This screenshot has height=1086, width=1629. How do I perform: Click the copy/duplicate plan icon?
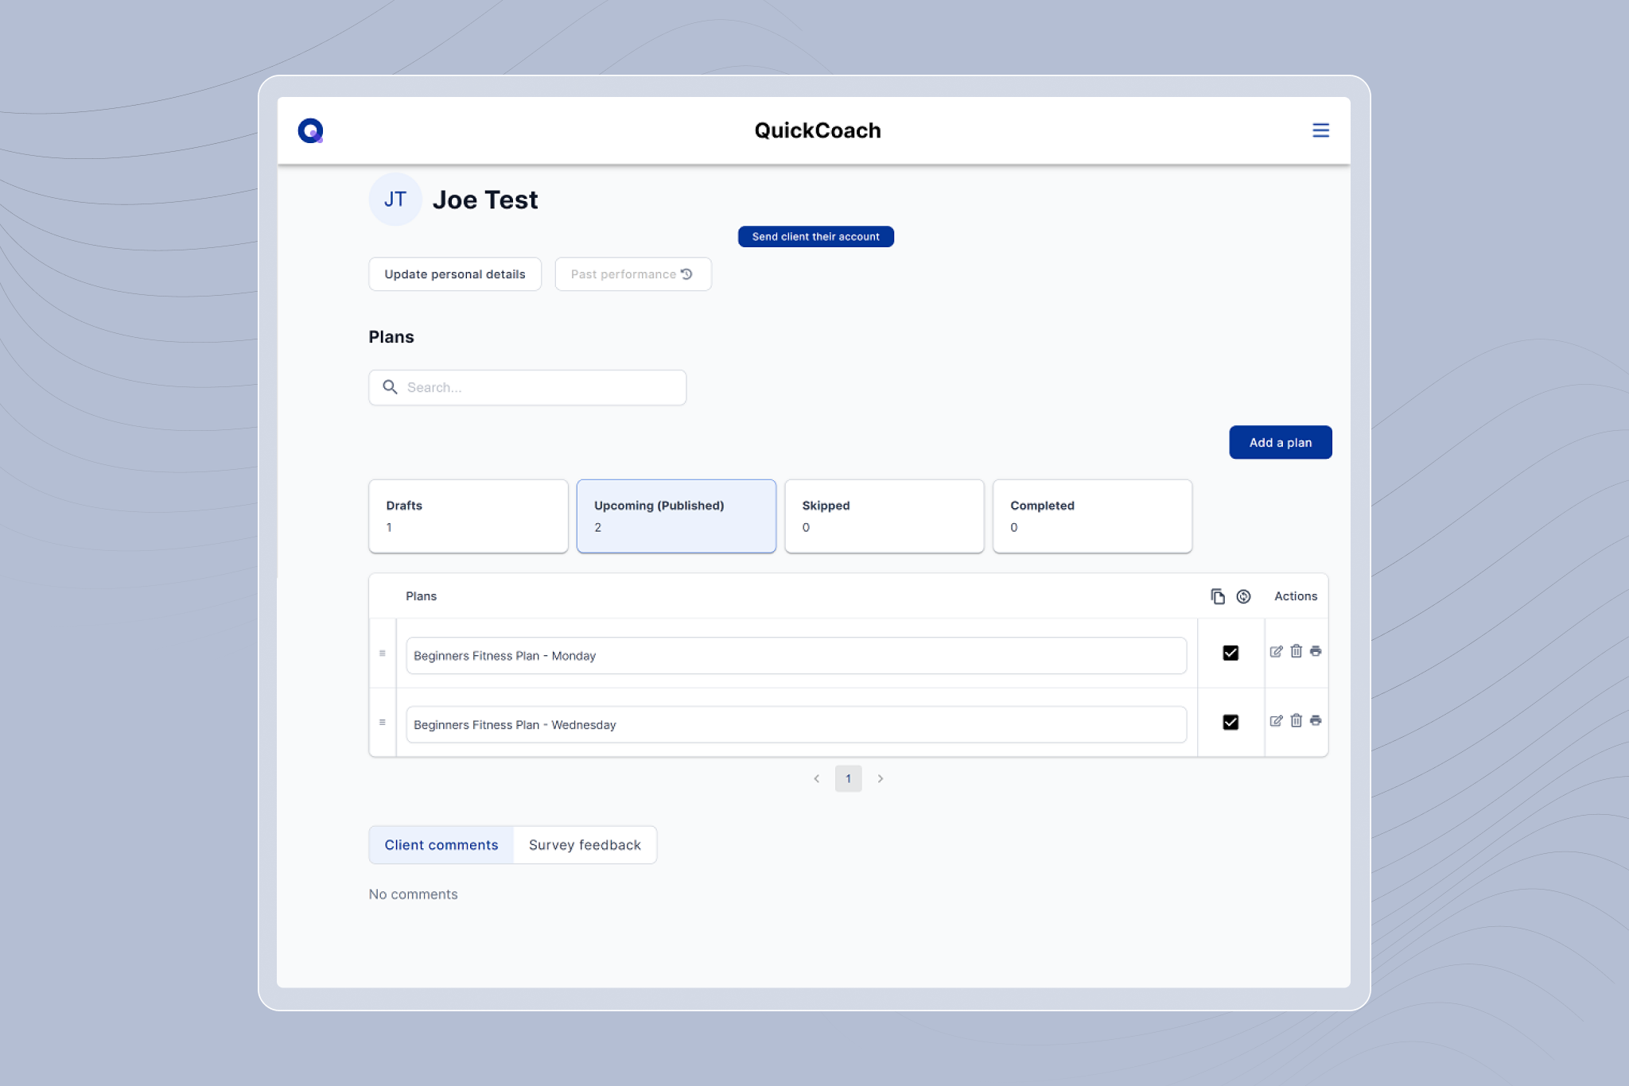coord(1218,595)
